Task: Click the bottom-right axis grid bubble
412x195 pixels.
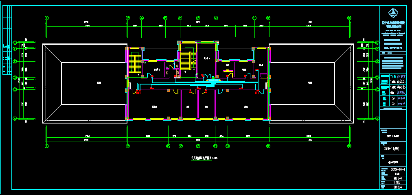Action: tap(349, 145)
